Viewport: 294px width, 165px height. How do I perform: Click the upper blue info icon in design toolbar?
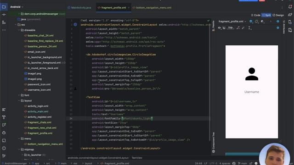278,22
